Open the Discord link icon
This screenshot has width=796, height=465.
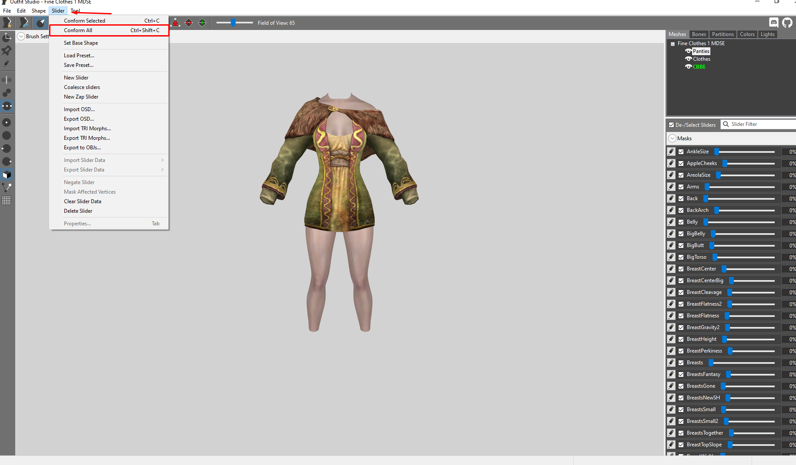pyautogui.click(x=774, y=23)
